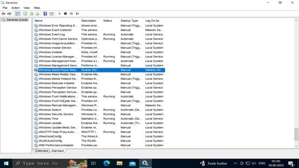Viewport: 299px width, 168px height.
Task: Select Windows Push Notifications service
Action: tap(100, 97)
